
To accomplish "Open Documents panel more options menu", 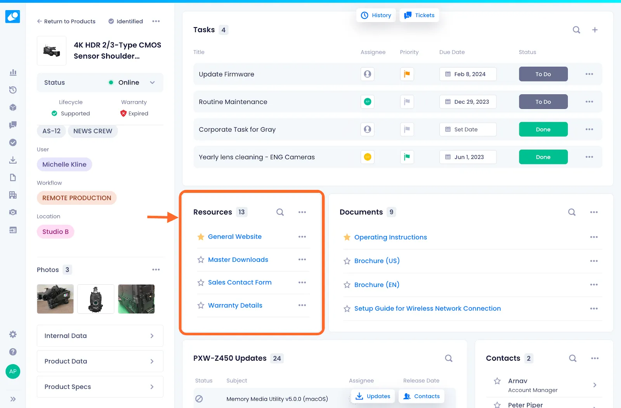I will click(594, 212).
